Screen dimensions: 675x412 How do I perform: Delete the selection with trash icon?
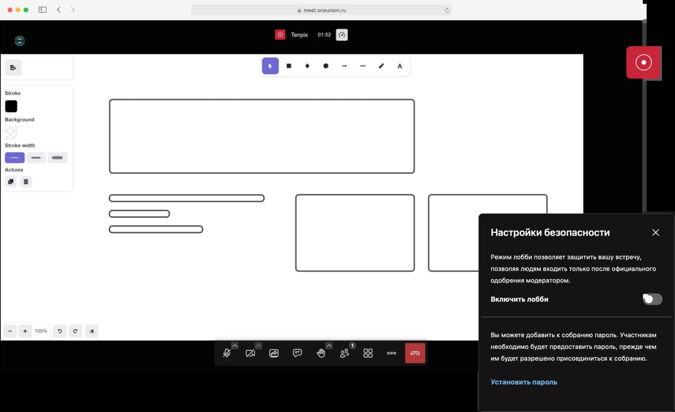(x=26, y=182)
